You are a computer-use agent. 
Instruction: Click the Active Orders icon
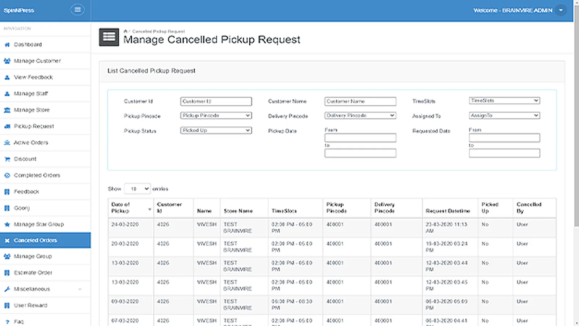click(x=7, y=143)
